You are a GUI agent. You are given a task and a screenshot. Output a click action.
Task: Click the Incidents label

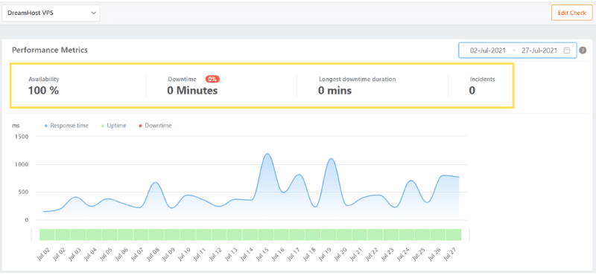(482, 80)
